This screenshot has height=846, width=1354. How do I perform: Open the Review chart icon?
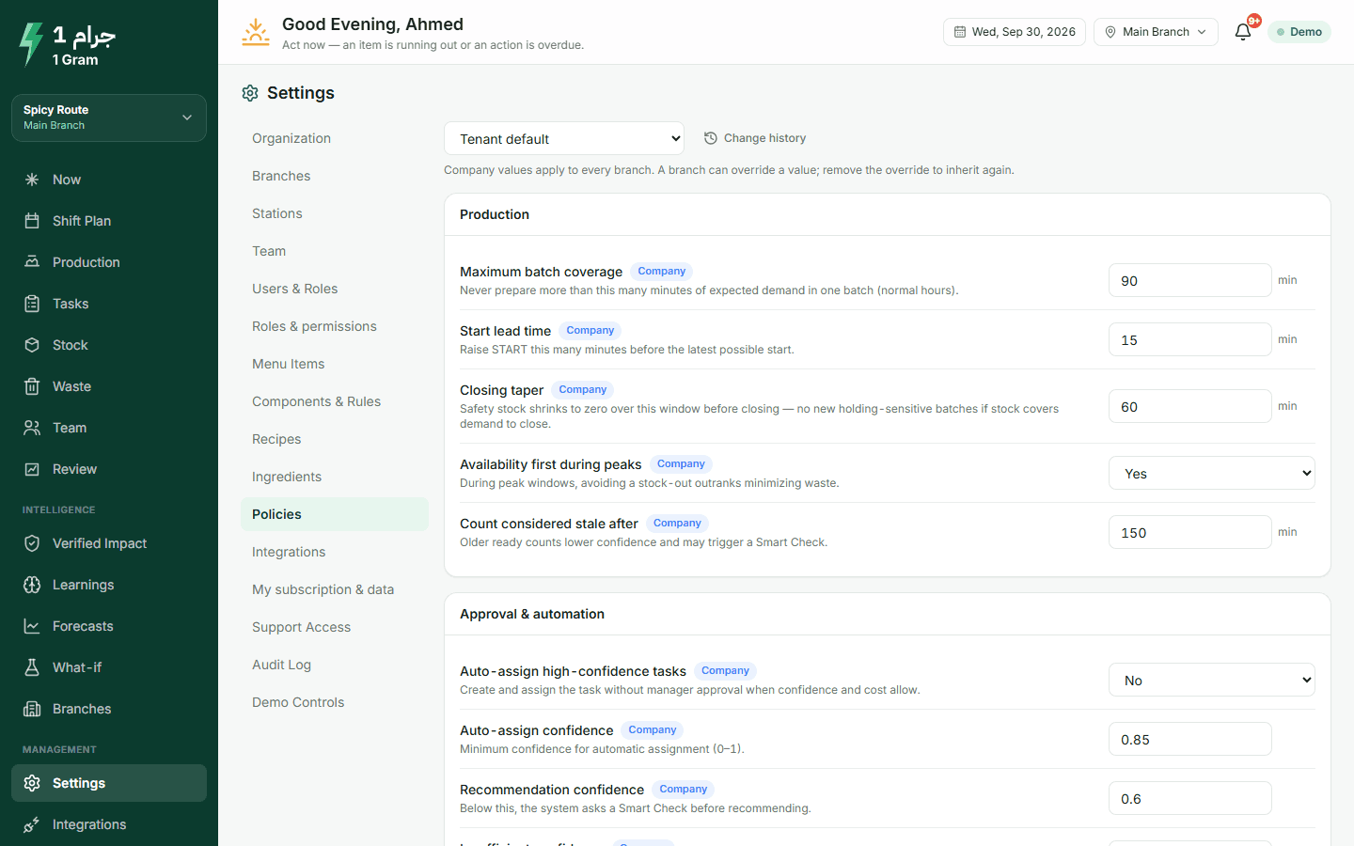click(x=32, y=469)
